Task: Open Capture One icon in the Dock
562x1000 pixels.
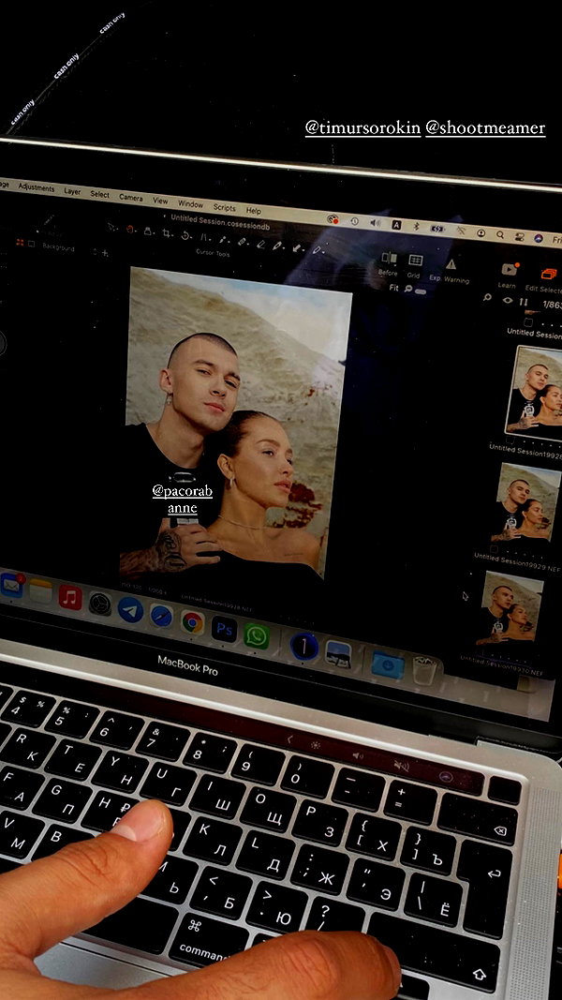Action: (x=303, y=646)
